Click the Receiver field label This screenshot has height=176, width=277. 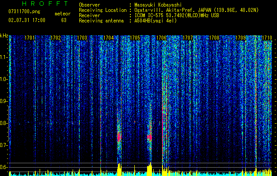[x=89, y=15]
